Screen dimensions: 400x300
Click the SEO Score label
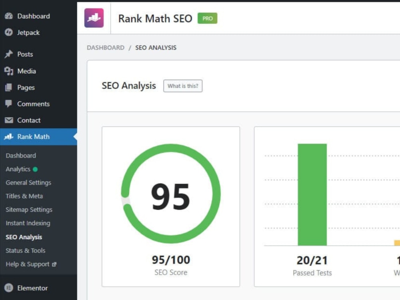pyautogui.click(x=171, y=272)
